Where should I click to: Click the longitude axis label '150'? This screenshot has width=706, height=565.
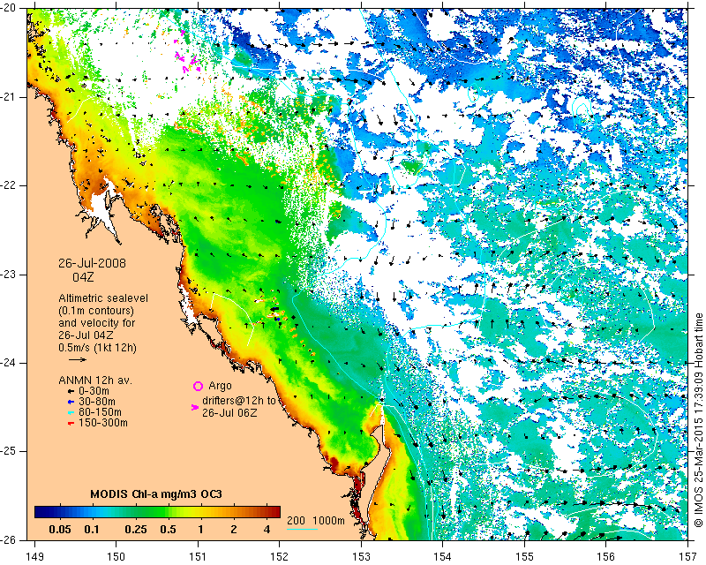click(116, 557)
